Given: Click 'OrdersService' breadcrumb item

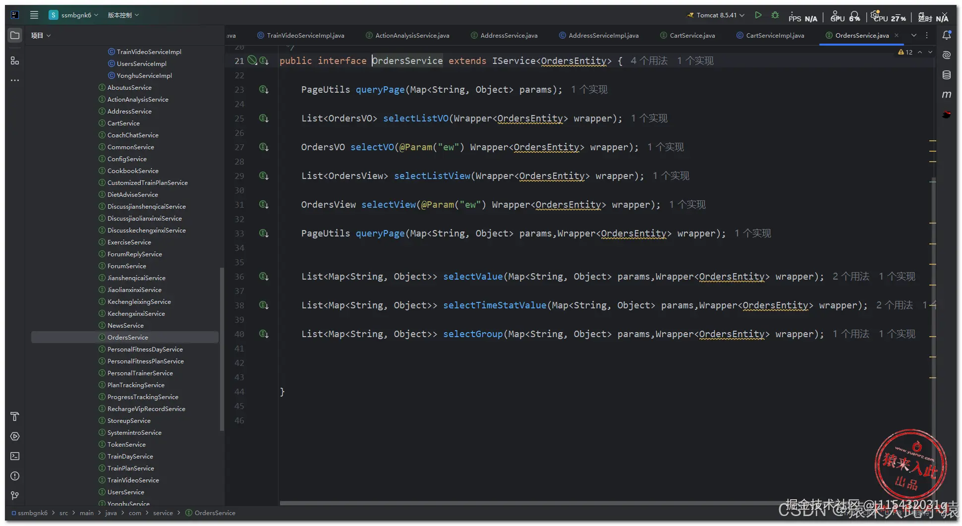Looking at the screenshot, I should [215, 513].
